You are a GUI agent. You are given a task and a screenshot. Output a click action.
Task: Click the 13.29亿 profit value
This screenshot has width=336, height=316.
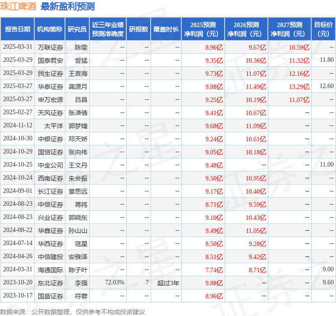(x=299, y=87)
